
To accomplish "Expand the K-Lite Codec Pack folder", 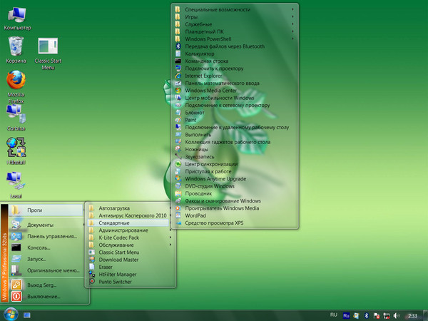I will (x=130, y=238).
